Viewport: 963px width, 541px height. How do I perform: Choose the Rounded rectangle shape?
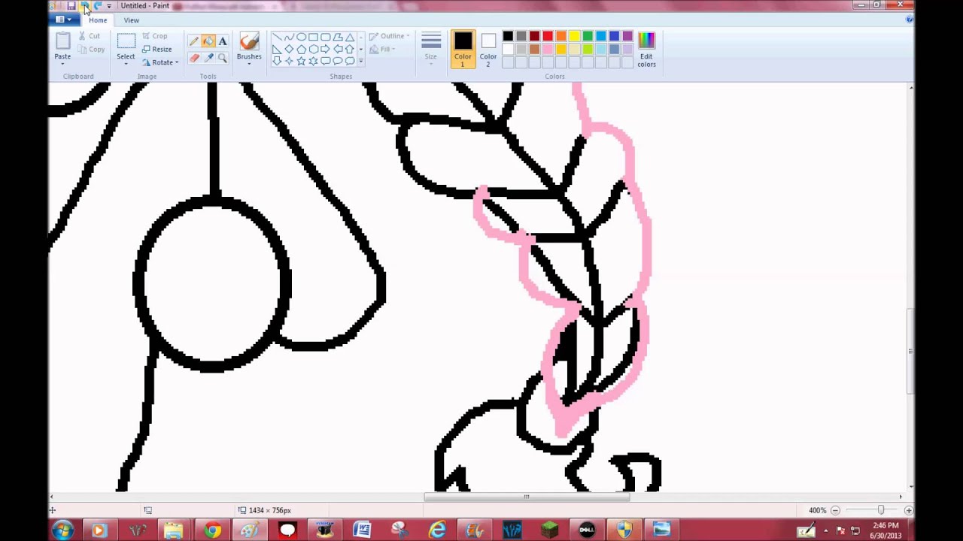[x=325, y=37]
